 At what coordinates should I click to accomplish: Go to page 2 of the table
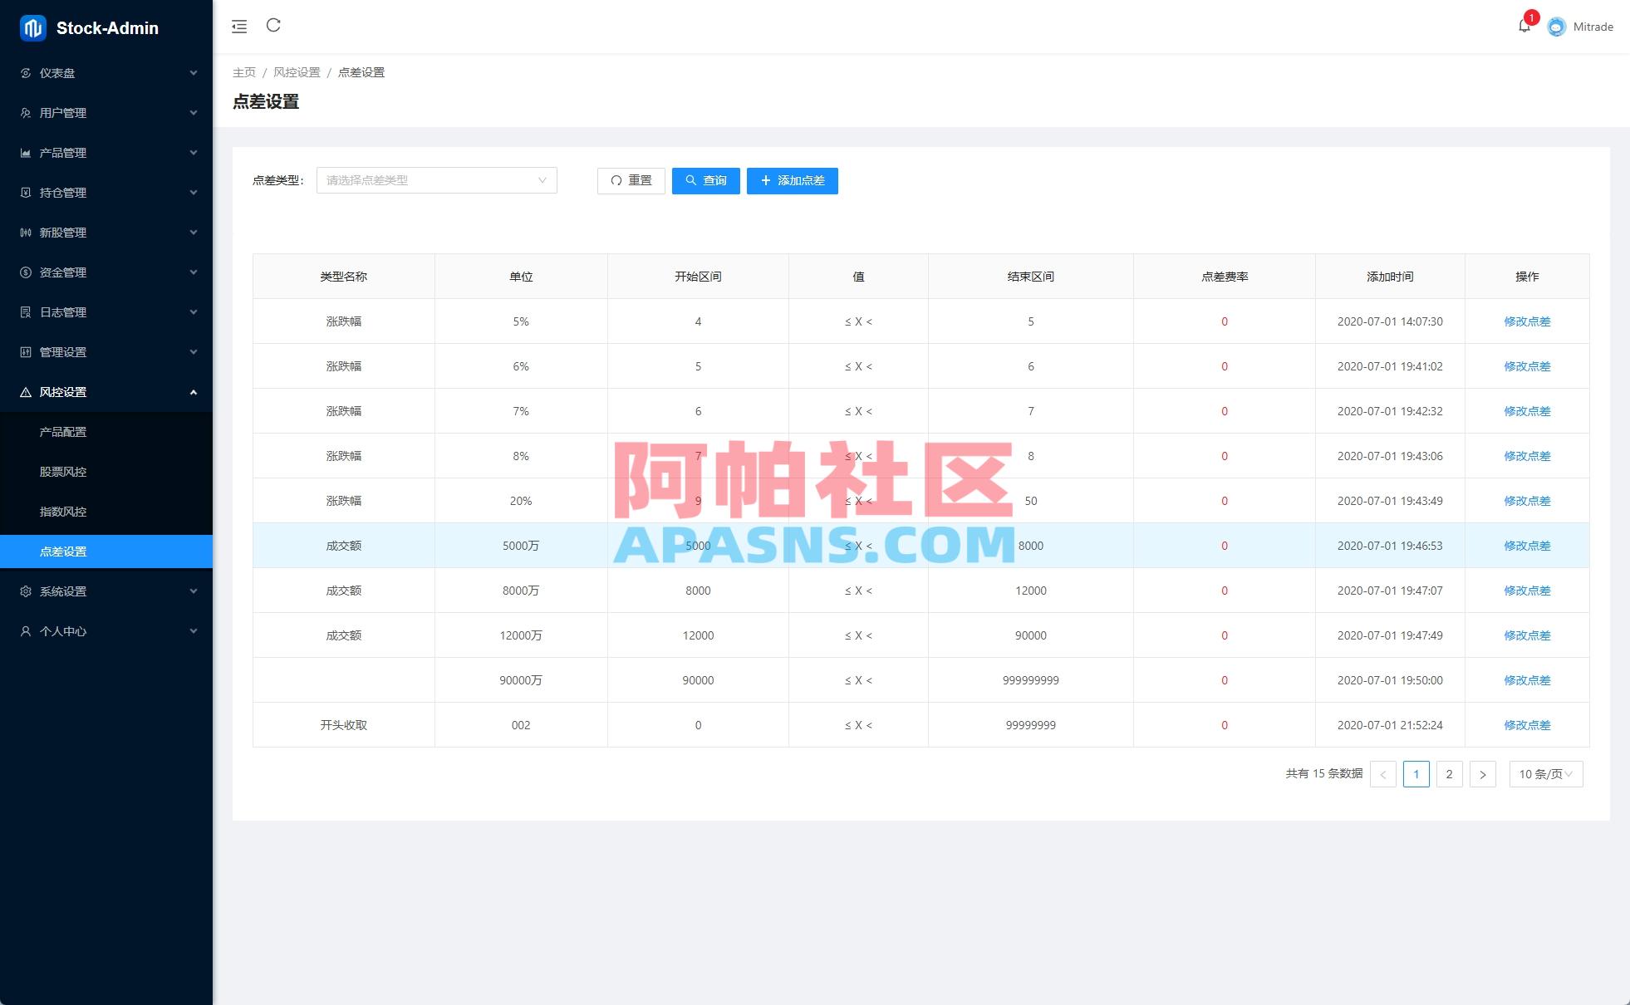click(x=1449, y=773)
